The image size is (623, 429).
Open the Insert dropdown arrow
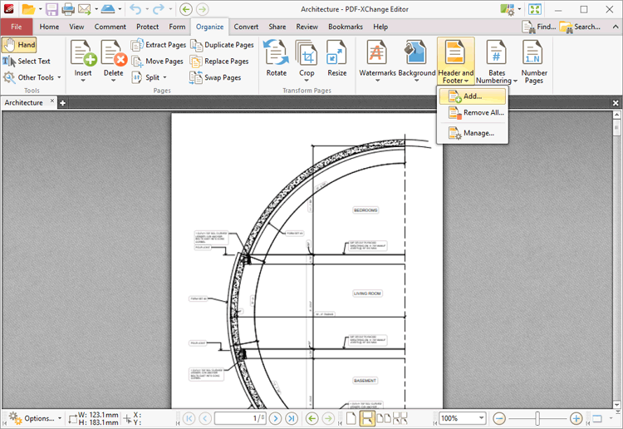click(83, 81)
